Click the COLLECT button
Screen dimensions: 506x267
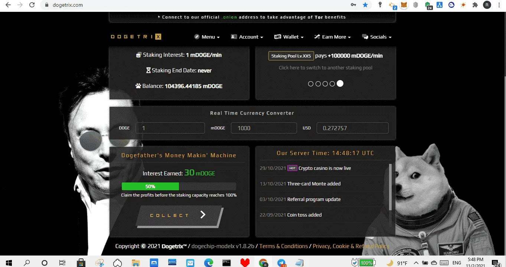click(x=179, y=216)
